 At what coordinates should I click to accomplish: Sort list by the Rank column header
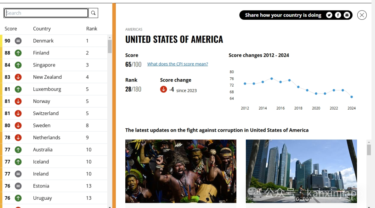point(92,29)
